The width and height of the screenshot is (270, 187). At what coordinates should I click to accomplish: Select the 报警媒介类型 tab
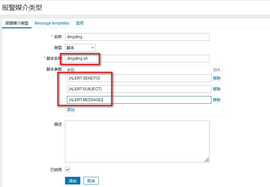(17, 23)
